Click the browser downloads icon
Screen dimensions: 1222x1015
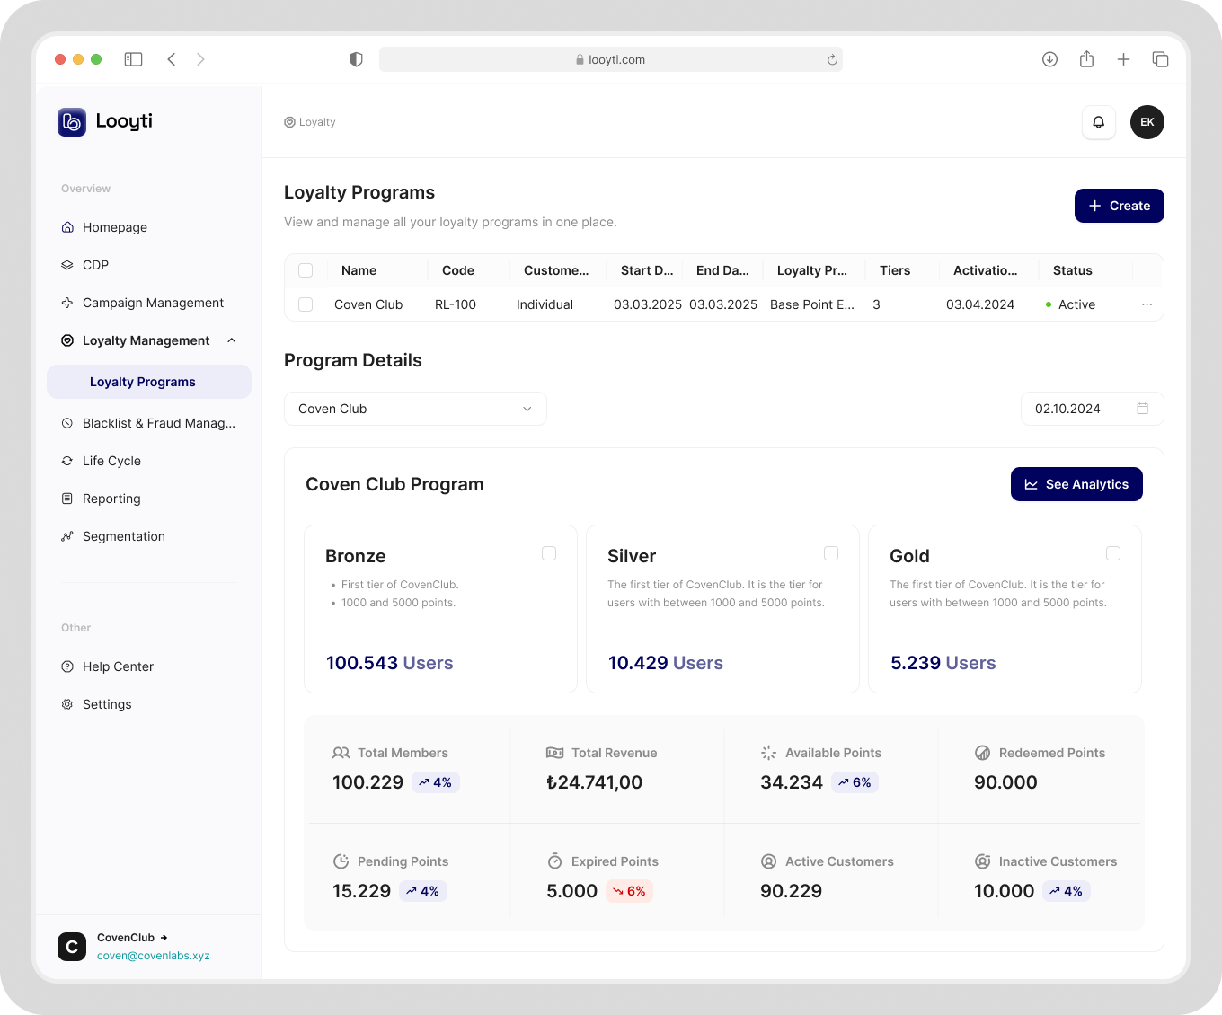[1049, 59]
